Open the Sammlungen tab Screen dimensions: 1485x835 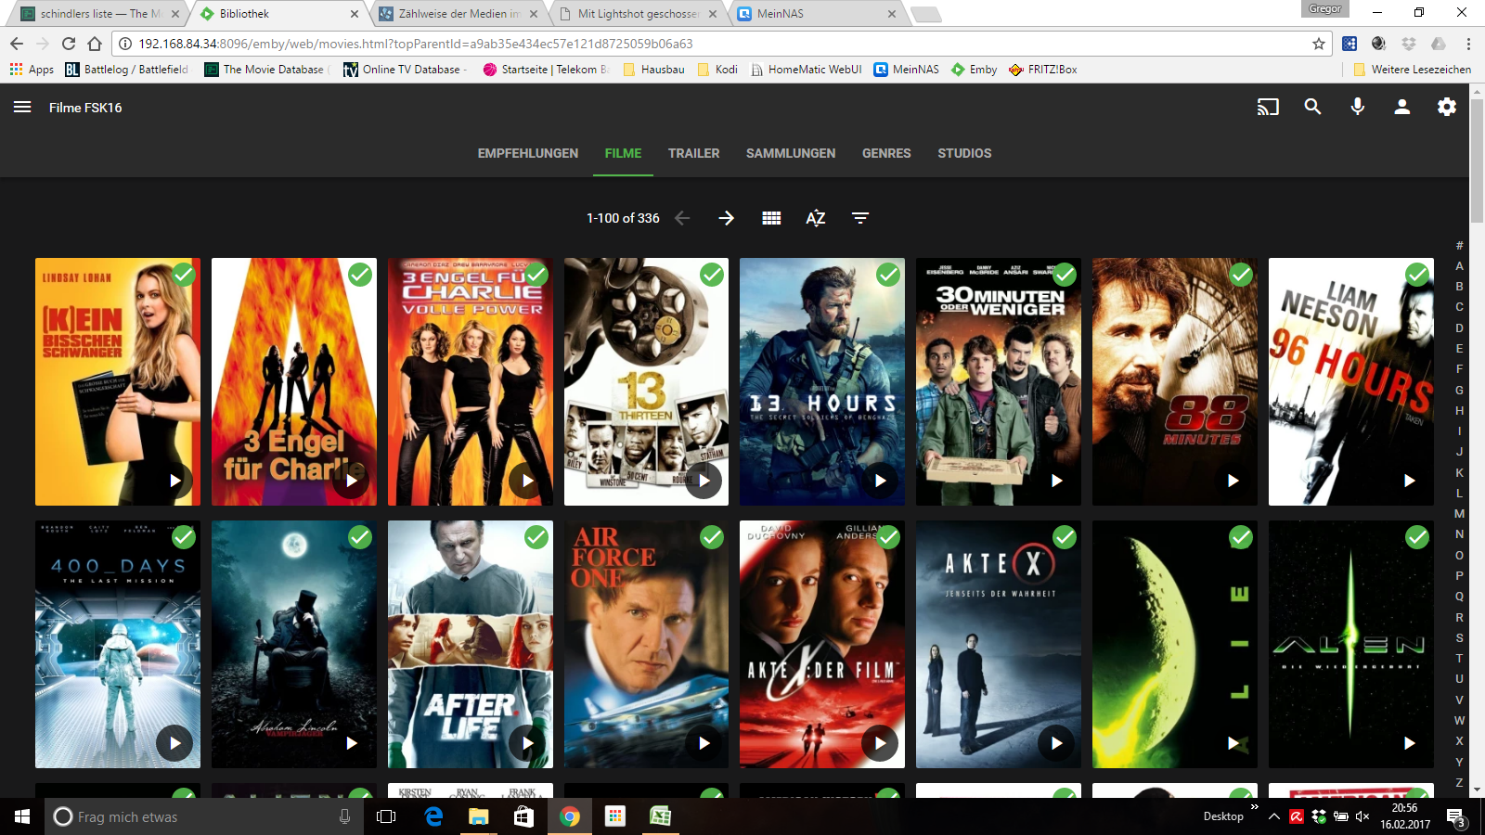click(x=791, y=153)
